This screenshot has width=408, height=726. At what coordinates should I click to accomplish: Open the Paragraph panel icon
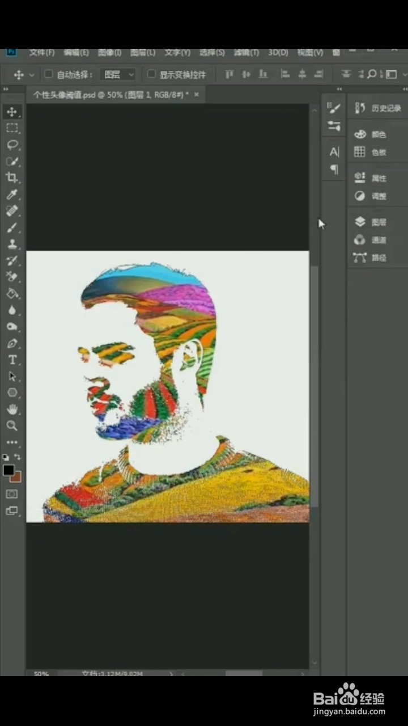(334, 169)
